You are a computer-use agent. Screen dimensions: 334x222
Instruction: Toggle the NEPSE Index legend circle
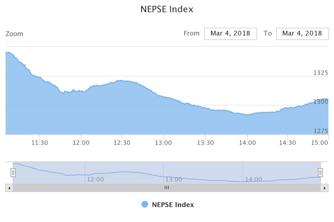pyautogui.click(x=145, y=205)
